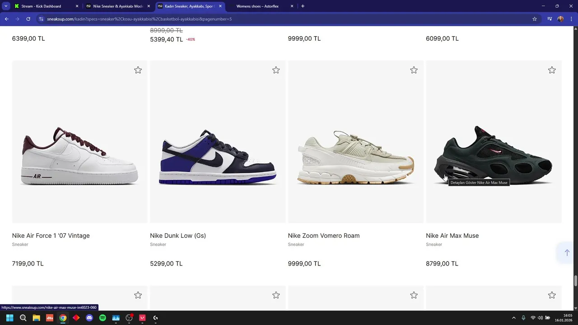Favorite the last product in bottom row
This screenshot has height=325, width=578.
pos(552,295)
